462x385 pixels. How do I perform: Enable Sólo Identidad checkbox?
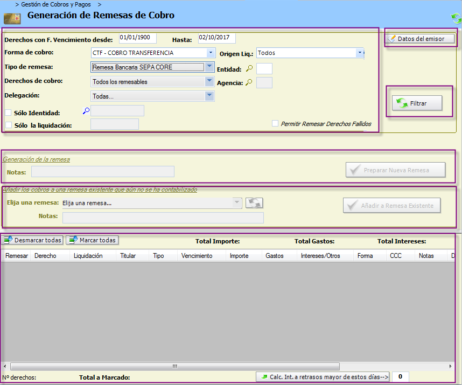coord(8,113)
